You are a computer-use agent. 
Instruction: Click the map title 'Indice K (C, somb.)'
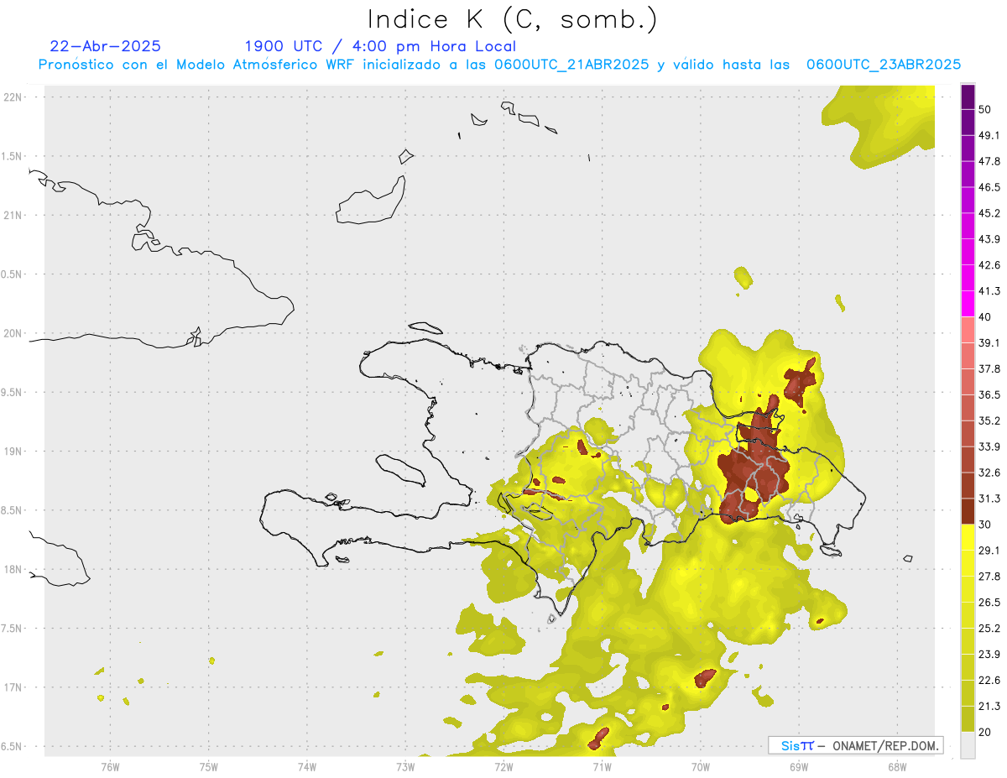click(513, 19)
